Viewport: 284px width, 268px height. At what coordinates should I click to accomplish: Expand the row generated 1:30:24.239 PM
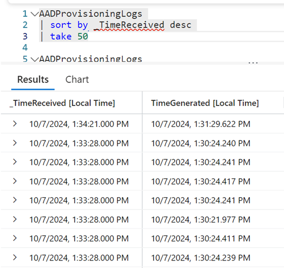point(15,258)
